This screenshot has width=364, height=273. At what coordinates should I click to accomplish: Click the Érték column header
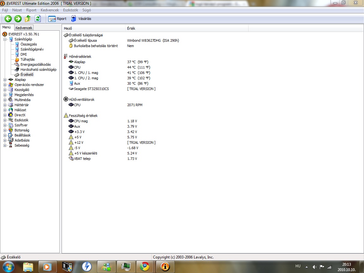(187, 28)
